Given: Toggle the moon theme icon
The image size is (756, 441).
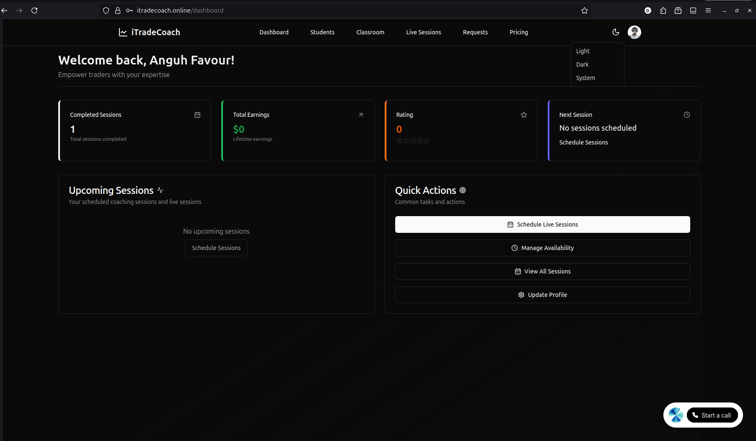Looking at the screenshot, I should point(616,32).
